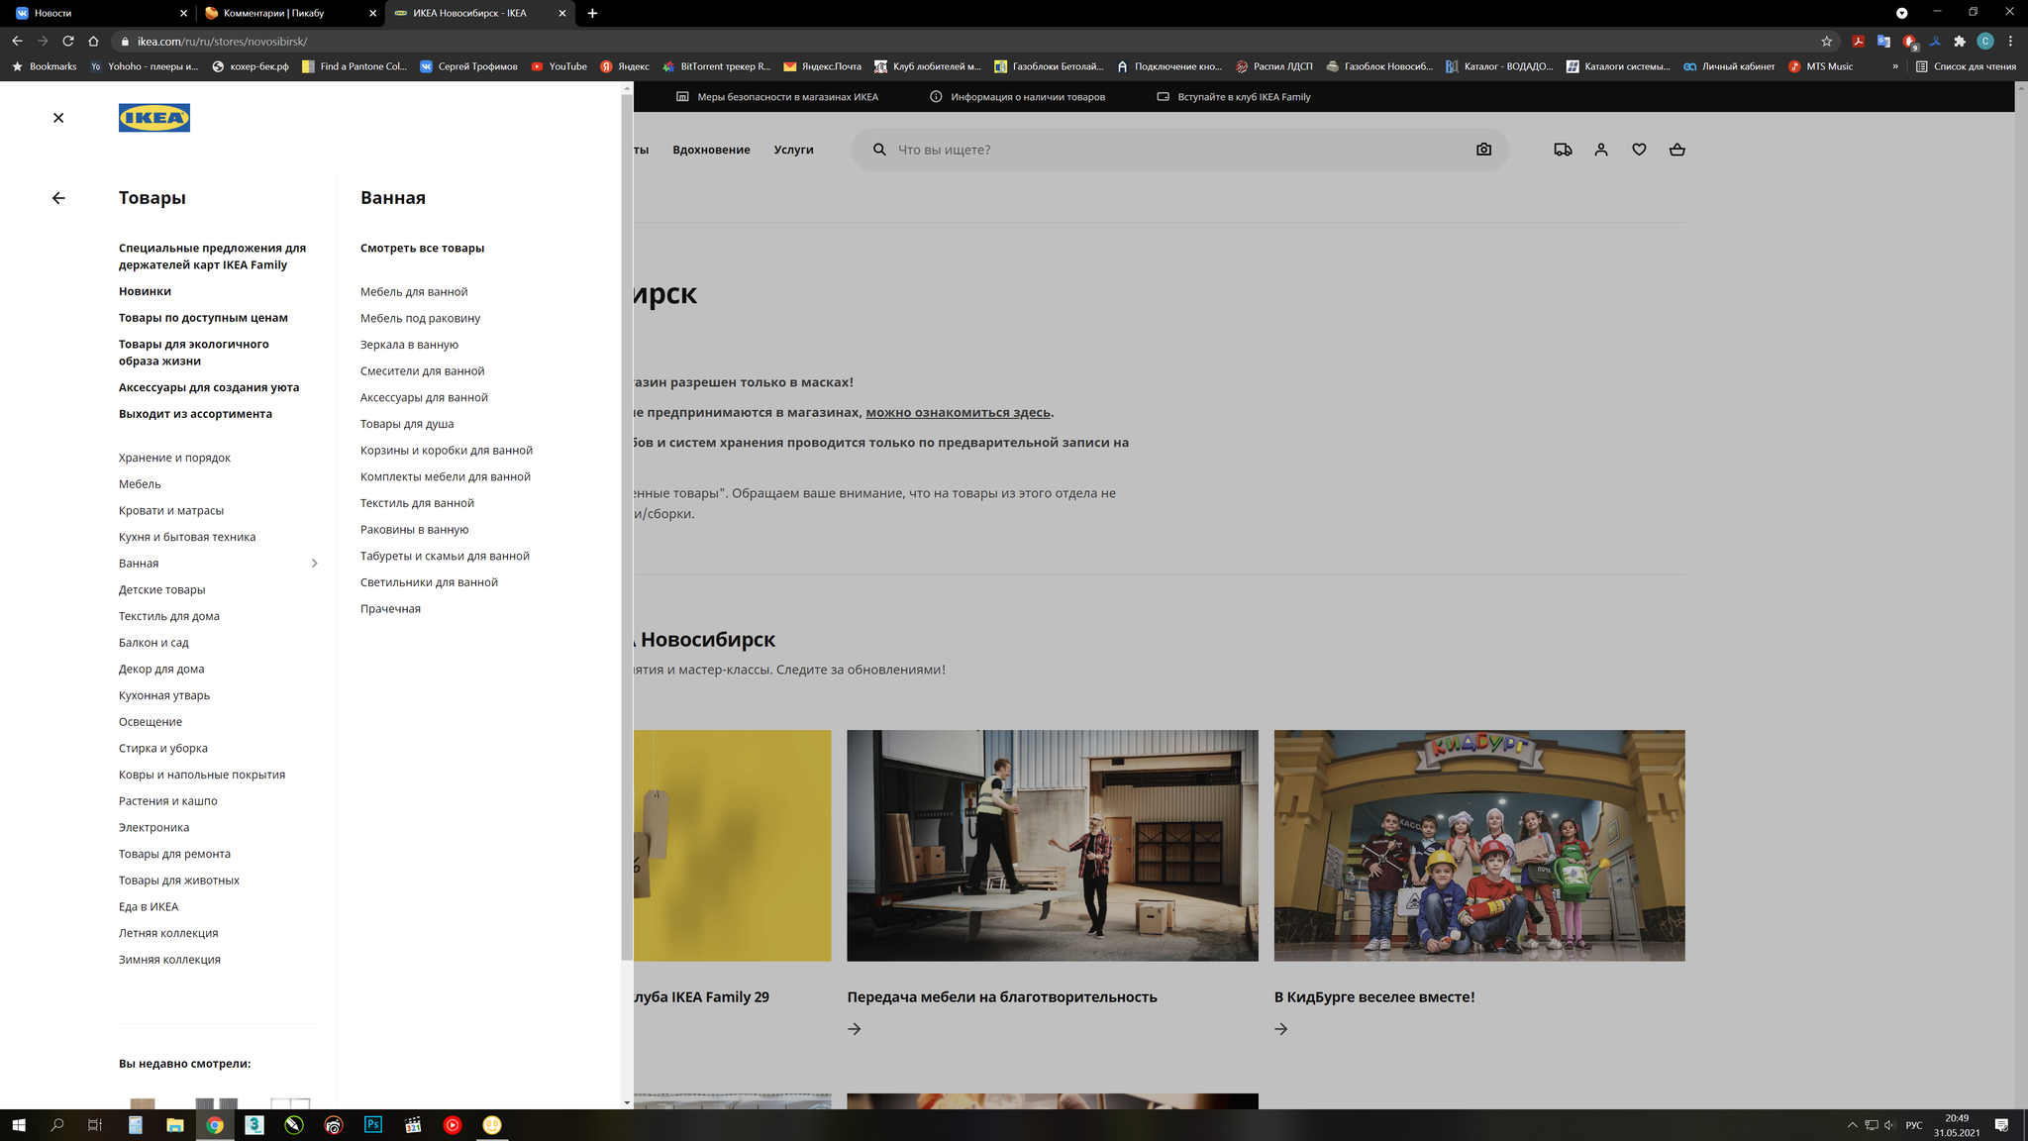Image resolution: width=2028 pixels, height=1141 pixels.
Task: Expand the Ванная category chevron
Action: pos(315,564)
